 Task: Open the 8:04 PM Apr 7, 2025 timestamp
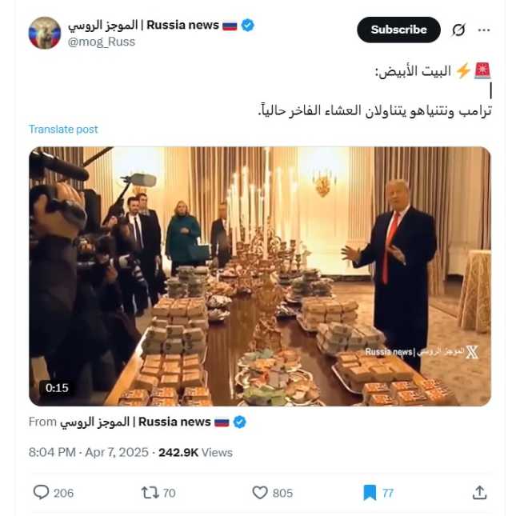click(x=88, y=452)
